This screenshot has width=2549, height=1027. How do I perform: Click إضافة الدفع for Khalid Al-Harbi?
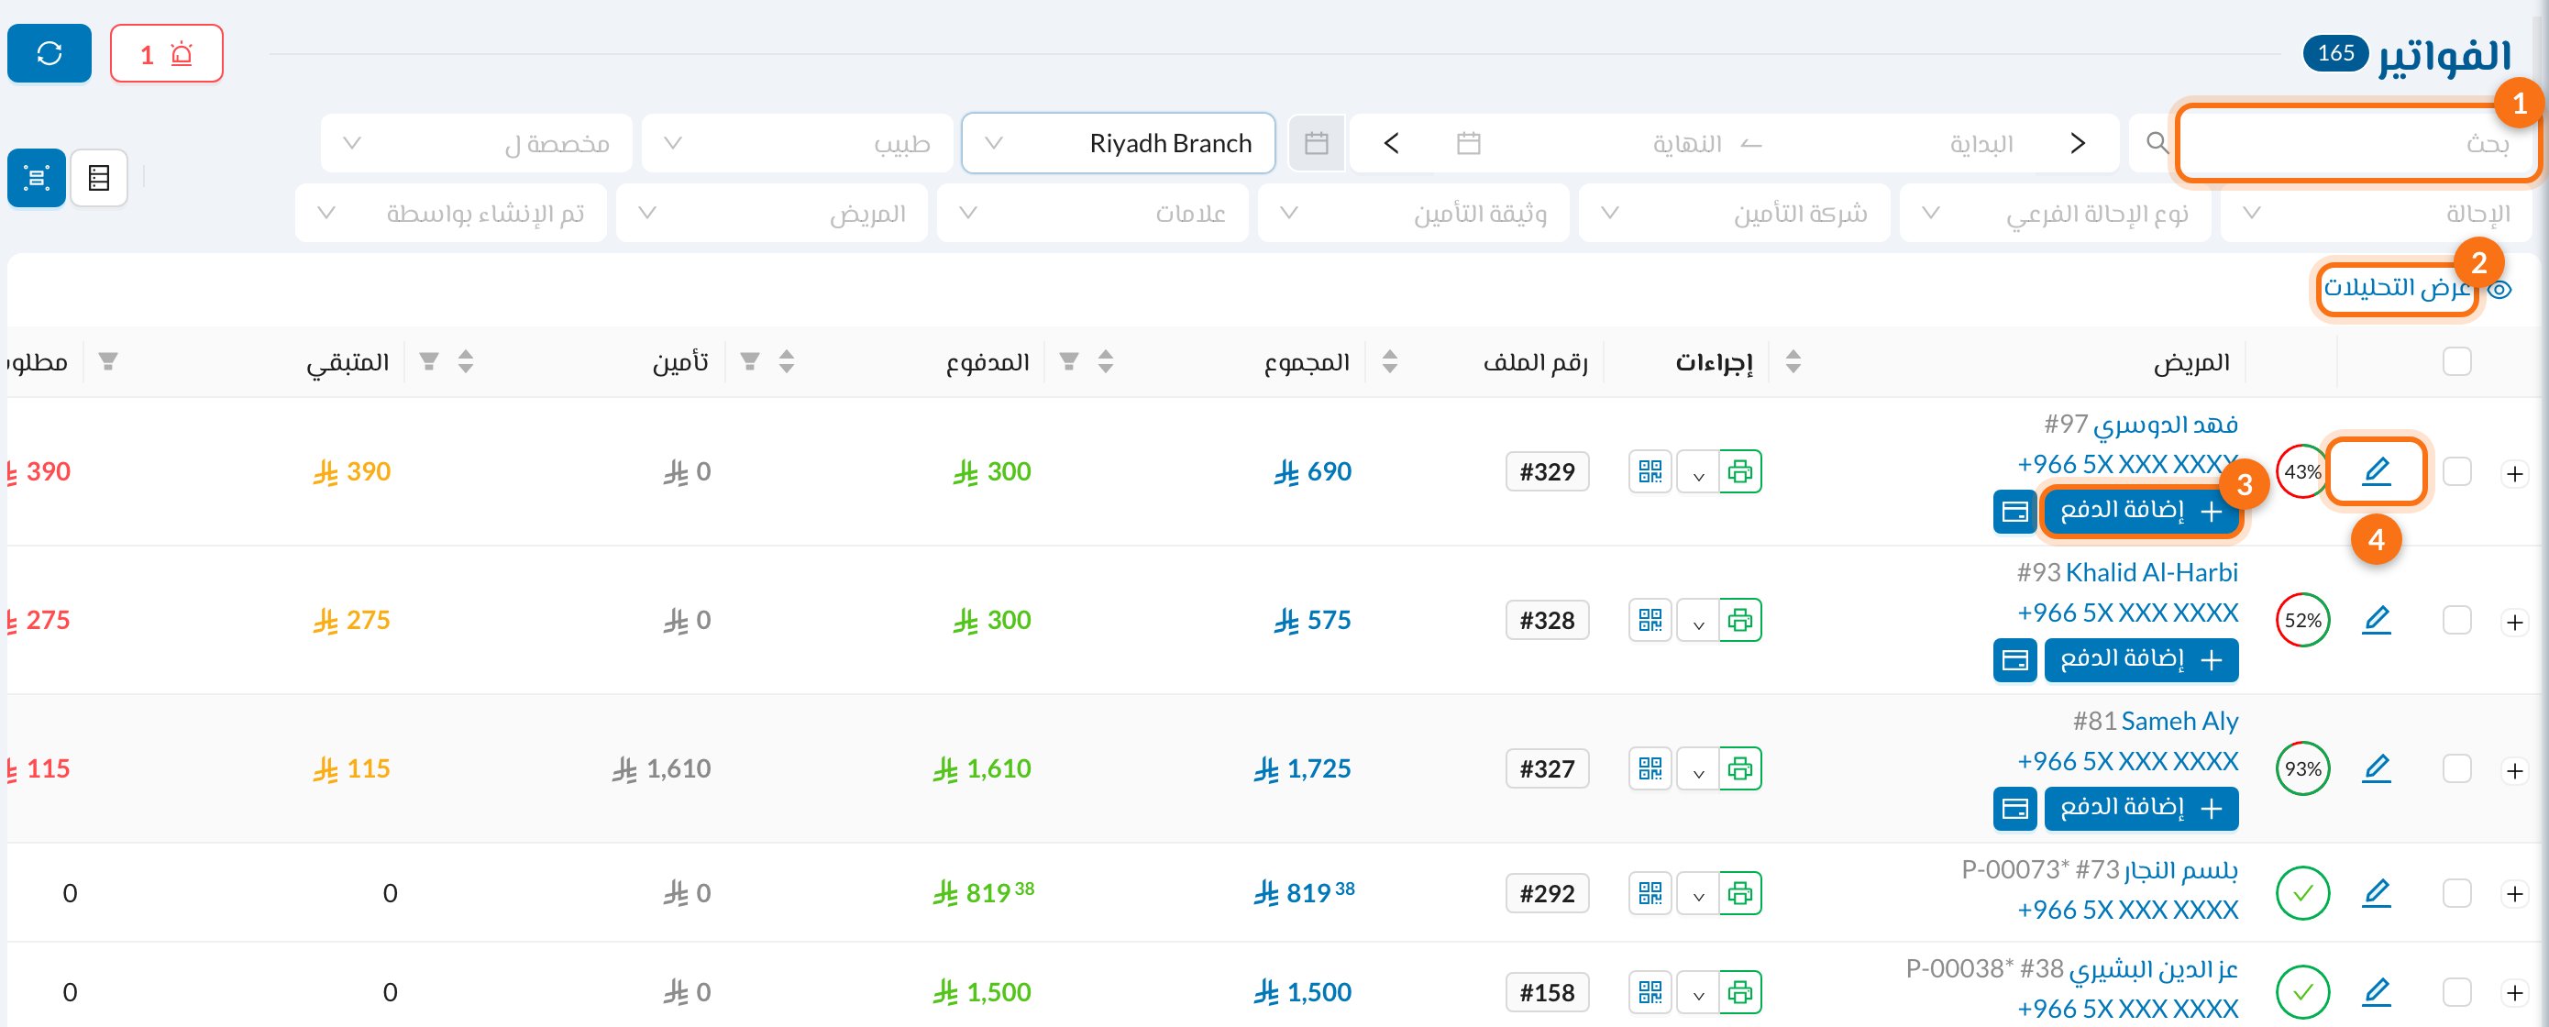2141,660
